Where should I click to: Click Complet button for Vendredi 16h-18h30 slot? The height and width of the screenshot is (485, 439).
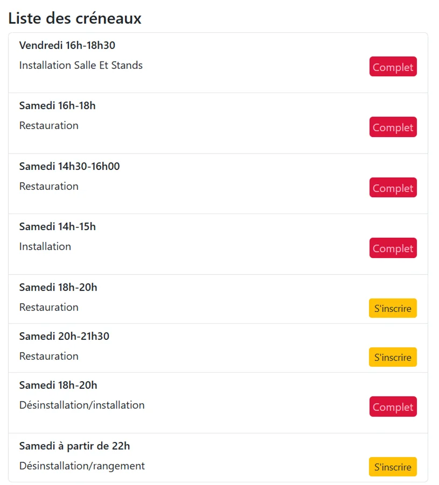coord(393,67)
